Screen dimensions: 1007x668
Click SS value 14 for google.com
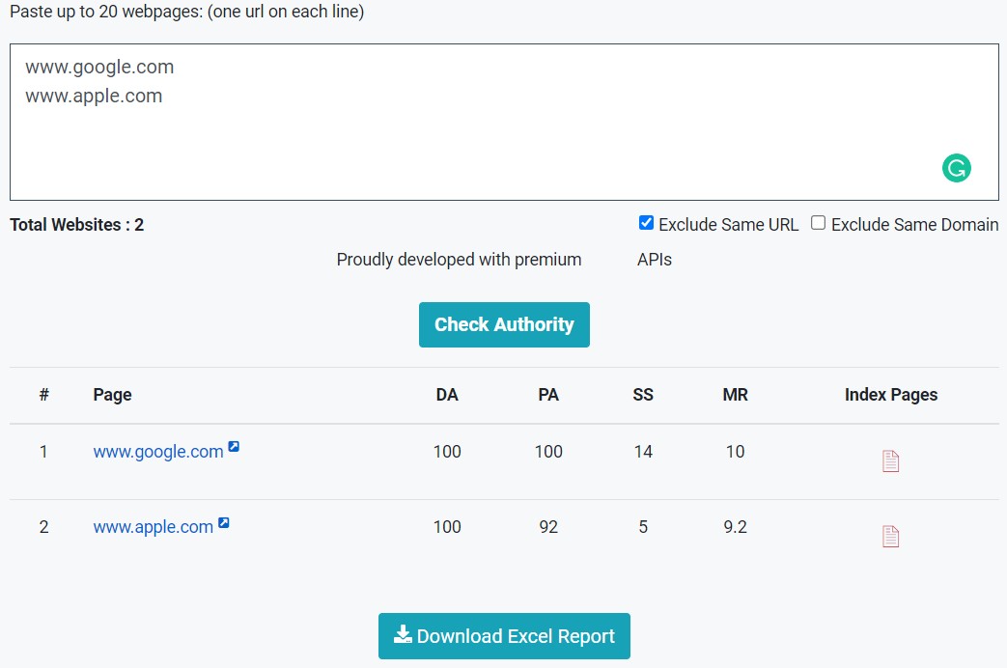point(643,452)
